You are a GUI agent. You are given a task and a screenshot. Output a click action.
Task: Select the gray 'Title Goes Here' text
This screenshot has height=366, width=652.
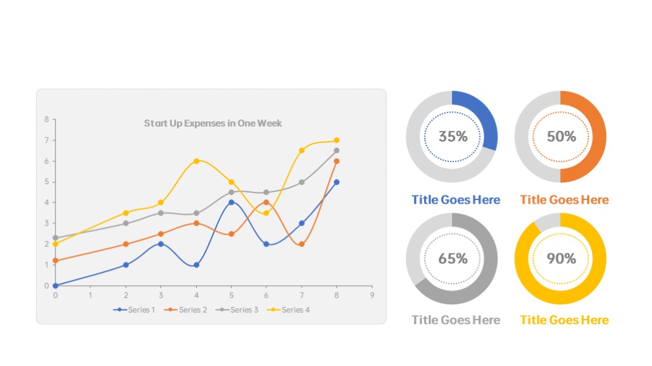[456, 320]
